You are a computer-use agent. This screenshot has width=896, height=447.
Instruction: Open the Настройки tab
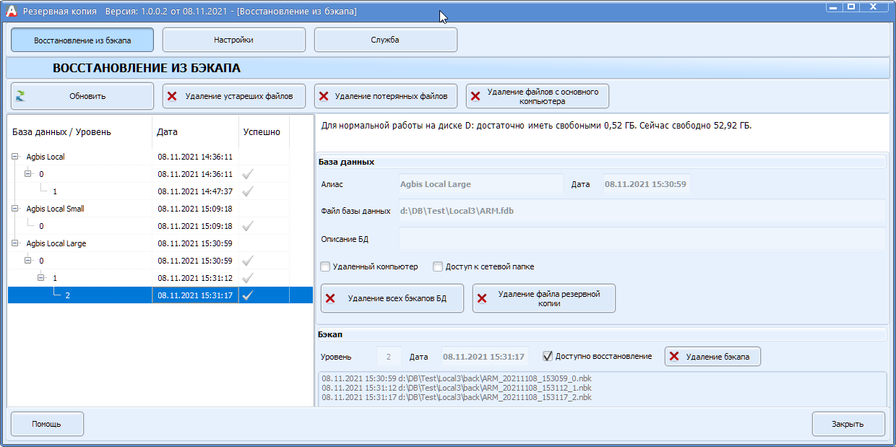point(234,40)
